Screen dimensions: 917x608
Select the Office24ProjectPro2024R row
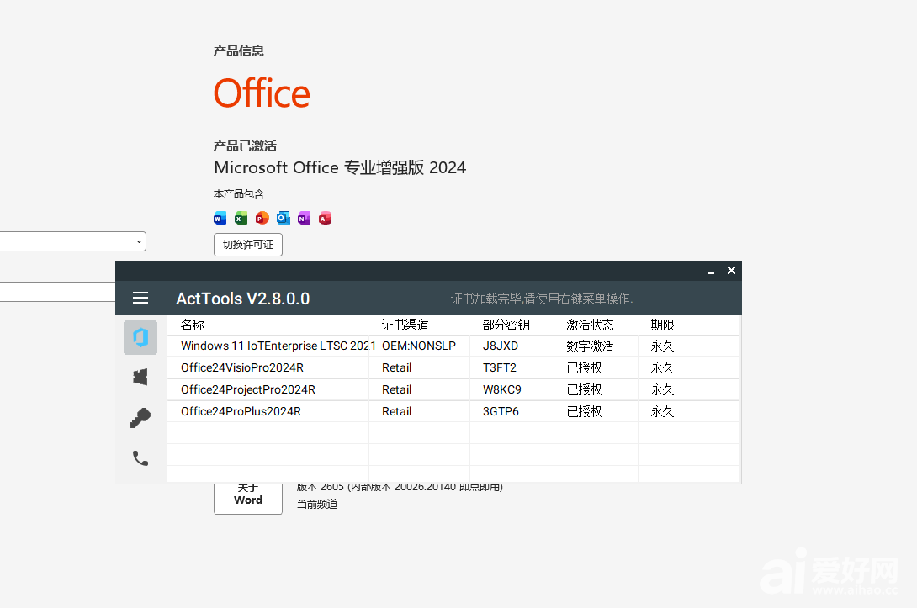453,389
